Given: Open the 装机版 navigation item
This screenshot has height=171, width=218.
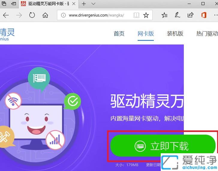Looking at the screenshot, I should click(175, 34).
